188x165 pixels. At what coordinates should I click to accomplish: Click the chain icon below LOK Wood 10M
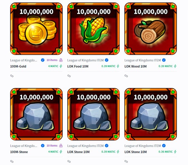[126, 76]
